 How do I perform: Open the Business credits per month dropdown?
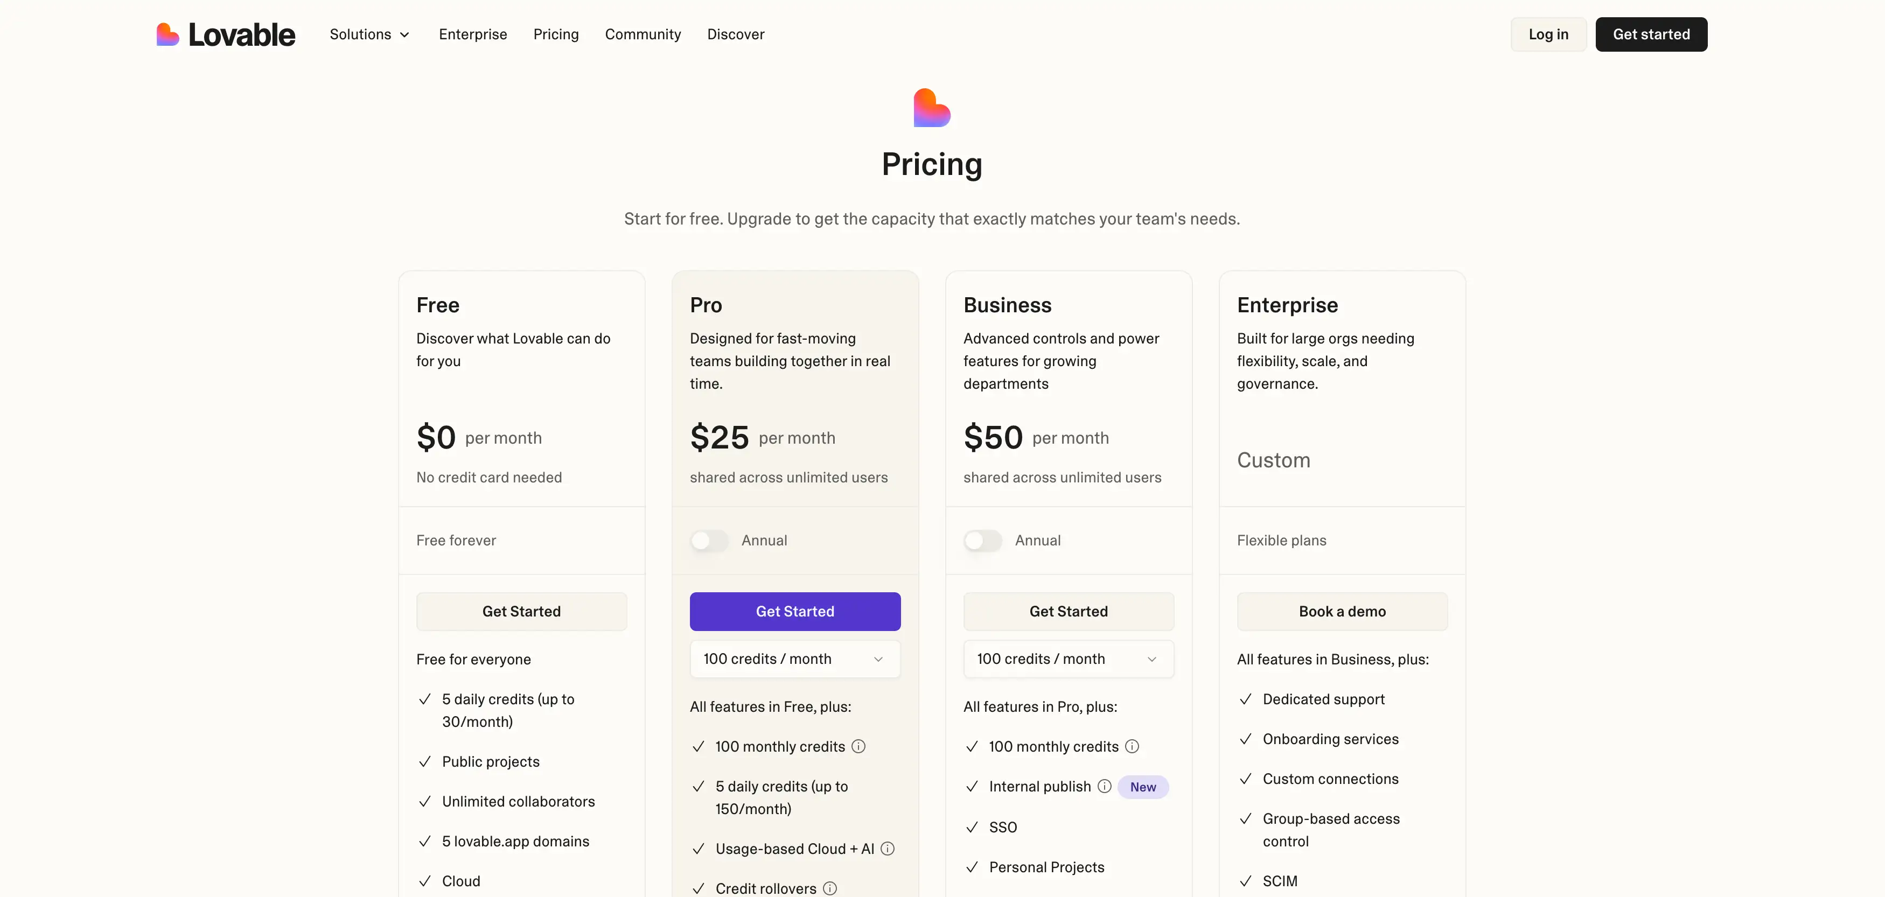(1069, 658)
